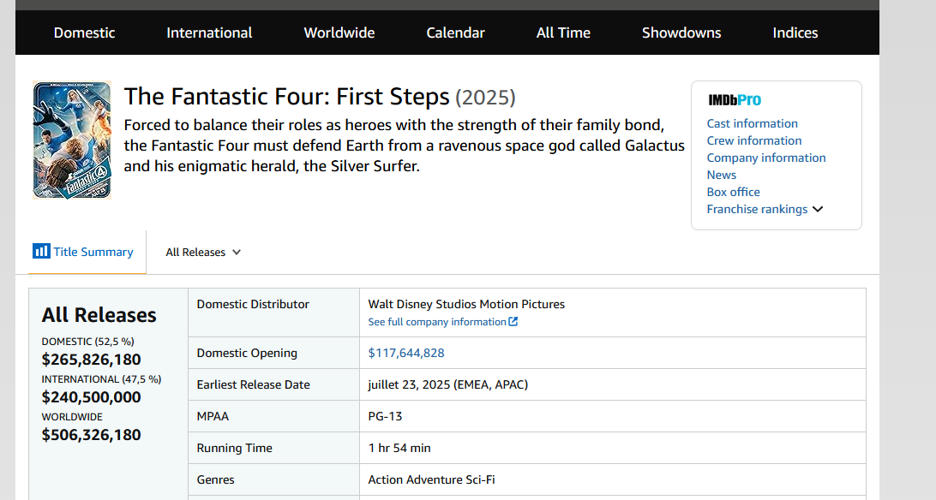Click the PG-13 rating value

coord(385,416)
